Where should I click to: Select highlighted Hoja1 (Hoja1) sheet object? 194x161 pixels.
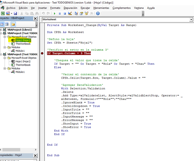(23, 40)
